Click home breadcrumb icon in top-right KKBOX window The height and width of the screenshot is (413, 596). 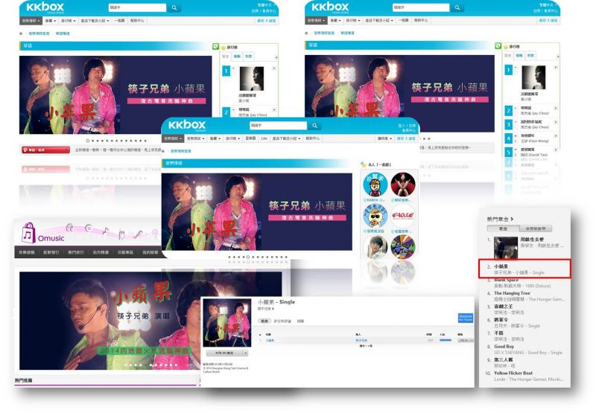pyautogui.click(x=306, y=33)
